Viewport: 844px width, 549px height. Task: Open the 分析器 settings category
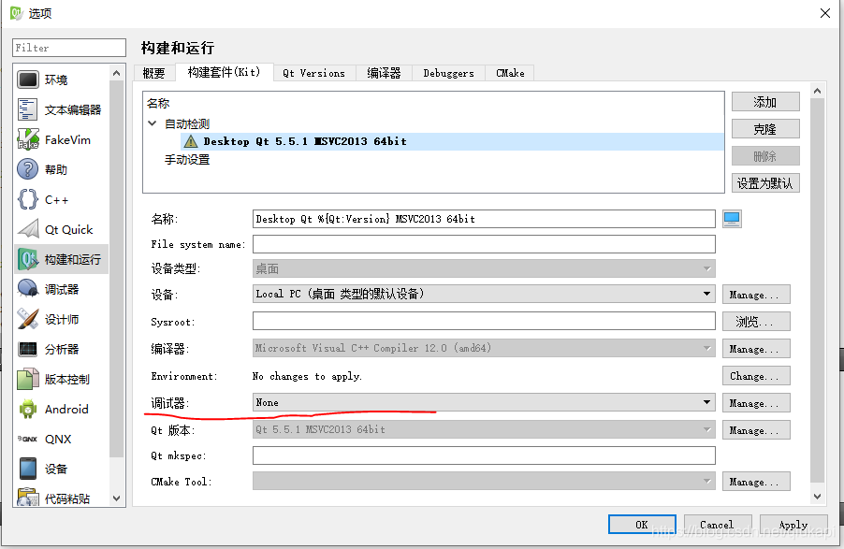click(62, 349)
